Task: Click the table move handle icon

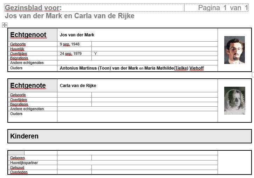Action: (5, 25)
